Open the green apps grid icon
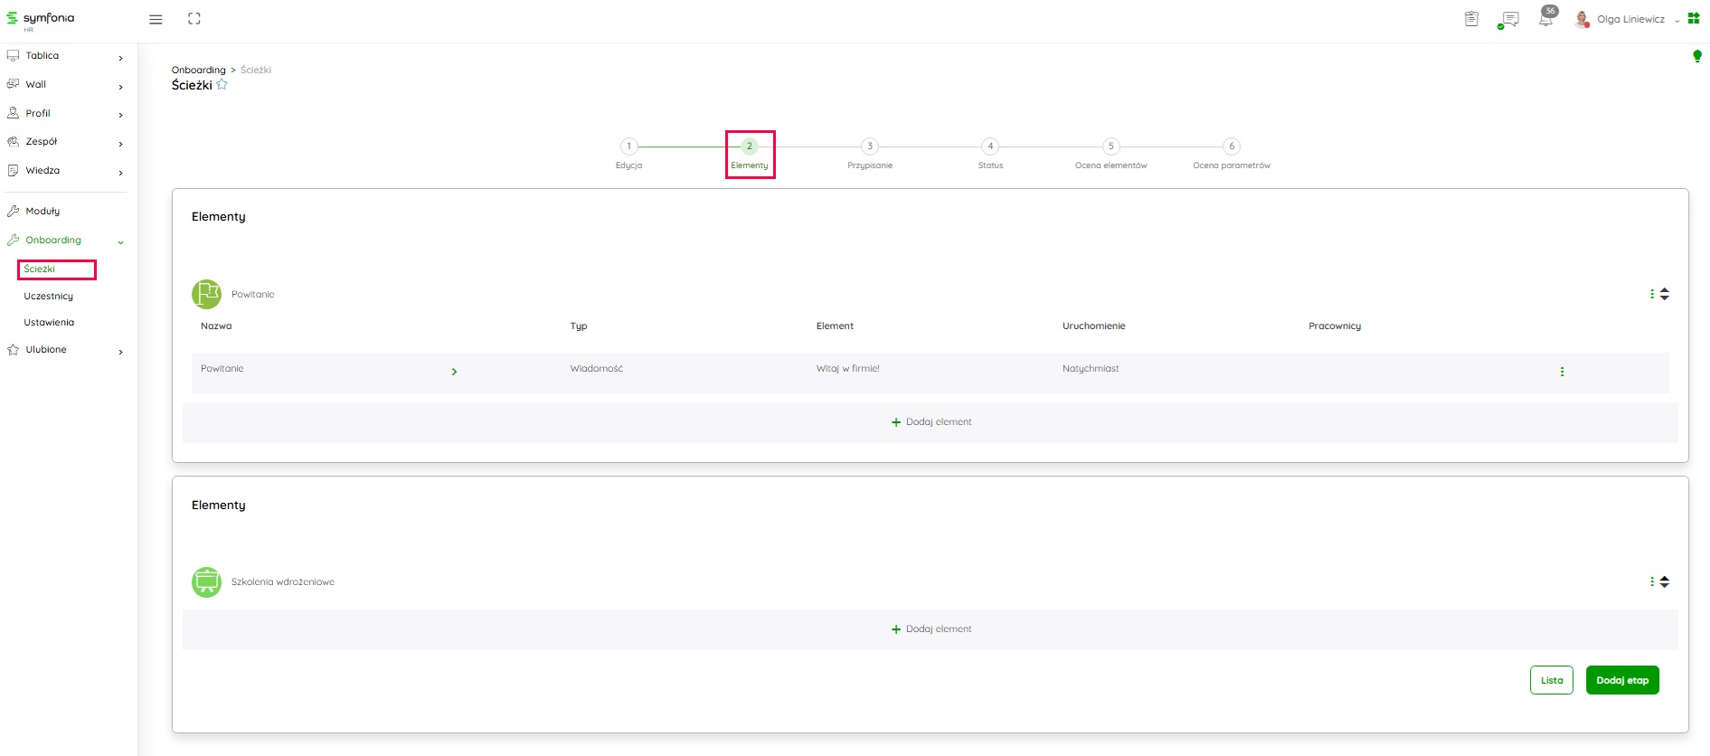The width and height of the screenshot is (1710, 756). click(1694, 18)
